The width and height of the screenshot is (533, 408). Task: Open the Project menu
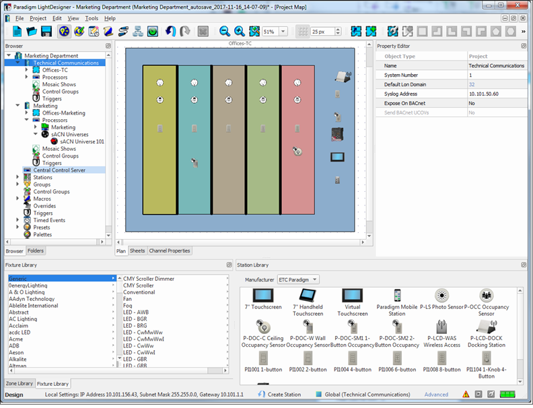[x=38, y=18]
